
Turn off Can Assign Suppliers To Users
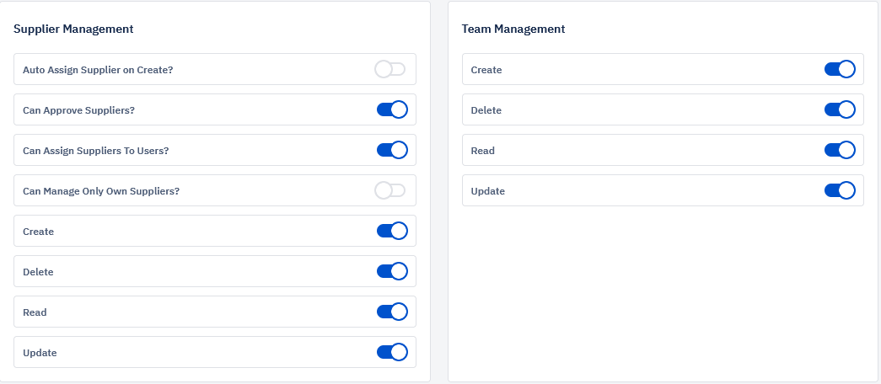(392, 150)
